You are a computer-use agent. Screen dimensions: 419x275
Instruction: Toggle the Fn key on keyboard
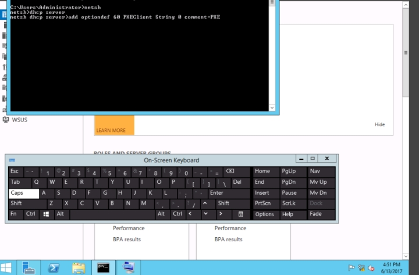[x=13, y=214]
